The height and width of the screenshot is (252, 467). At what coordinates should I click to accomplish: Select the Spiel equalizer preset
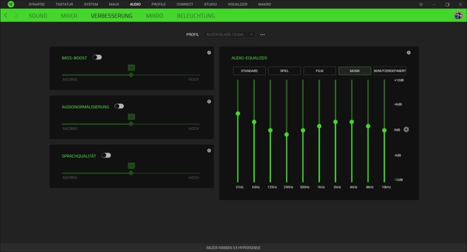284,71
